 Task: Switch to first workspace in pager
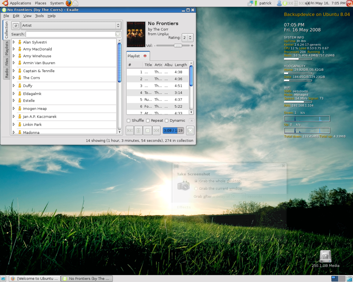335,279
